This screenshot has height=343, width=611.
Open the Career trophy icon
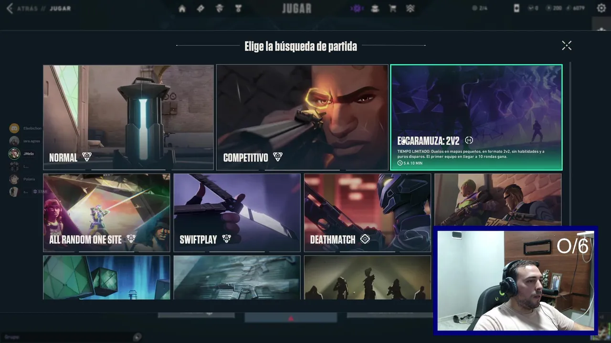[238, 9]
